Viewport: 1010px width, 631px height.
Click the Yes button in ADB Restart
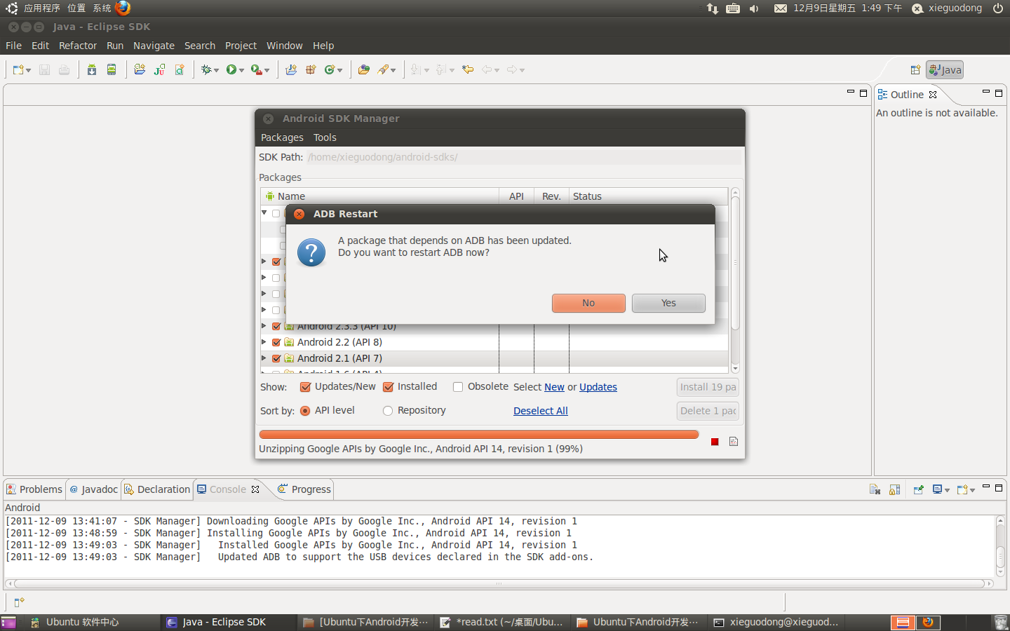coord(668,303)
